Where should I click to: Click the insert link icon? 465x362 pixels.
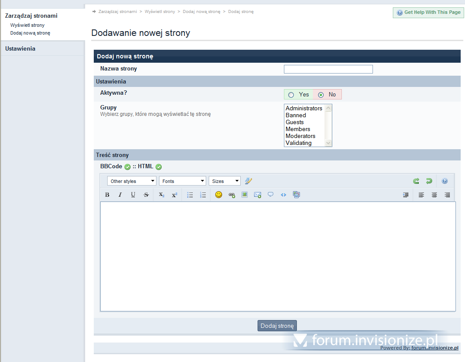click(x=232, y=195)
